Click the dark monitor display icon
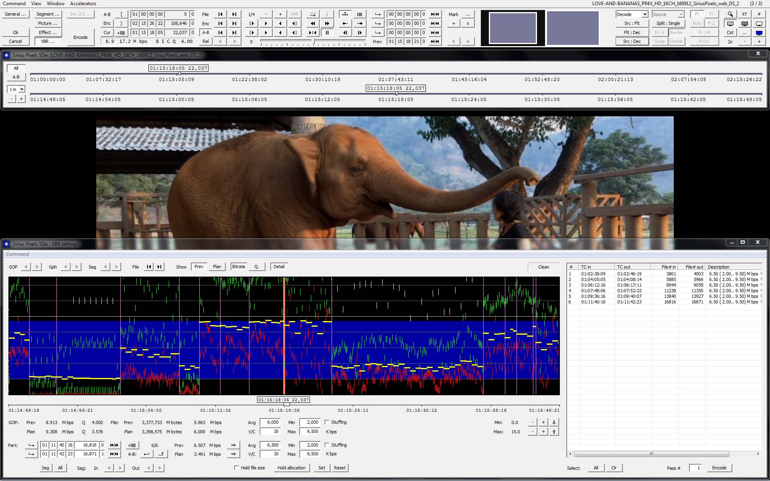This screenshot has height=481, width=770. click(744, 23)
